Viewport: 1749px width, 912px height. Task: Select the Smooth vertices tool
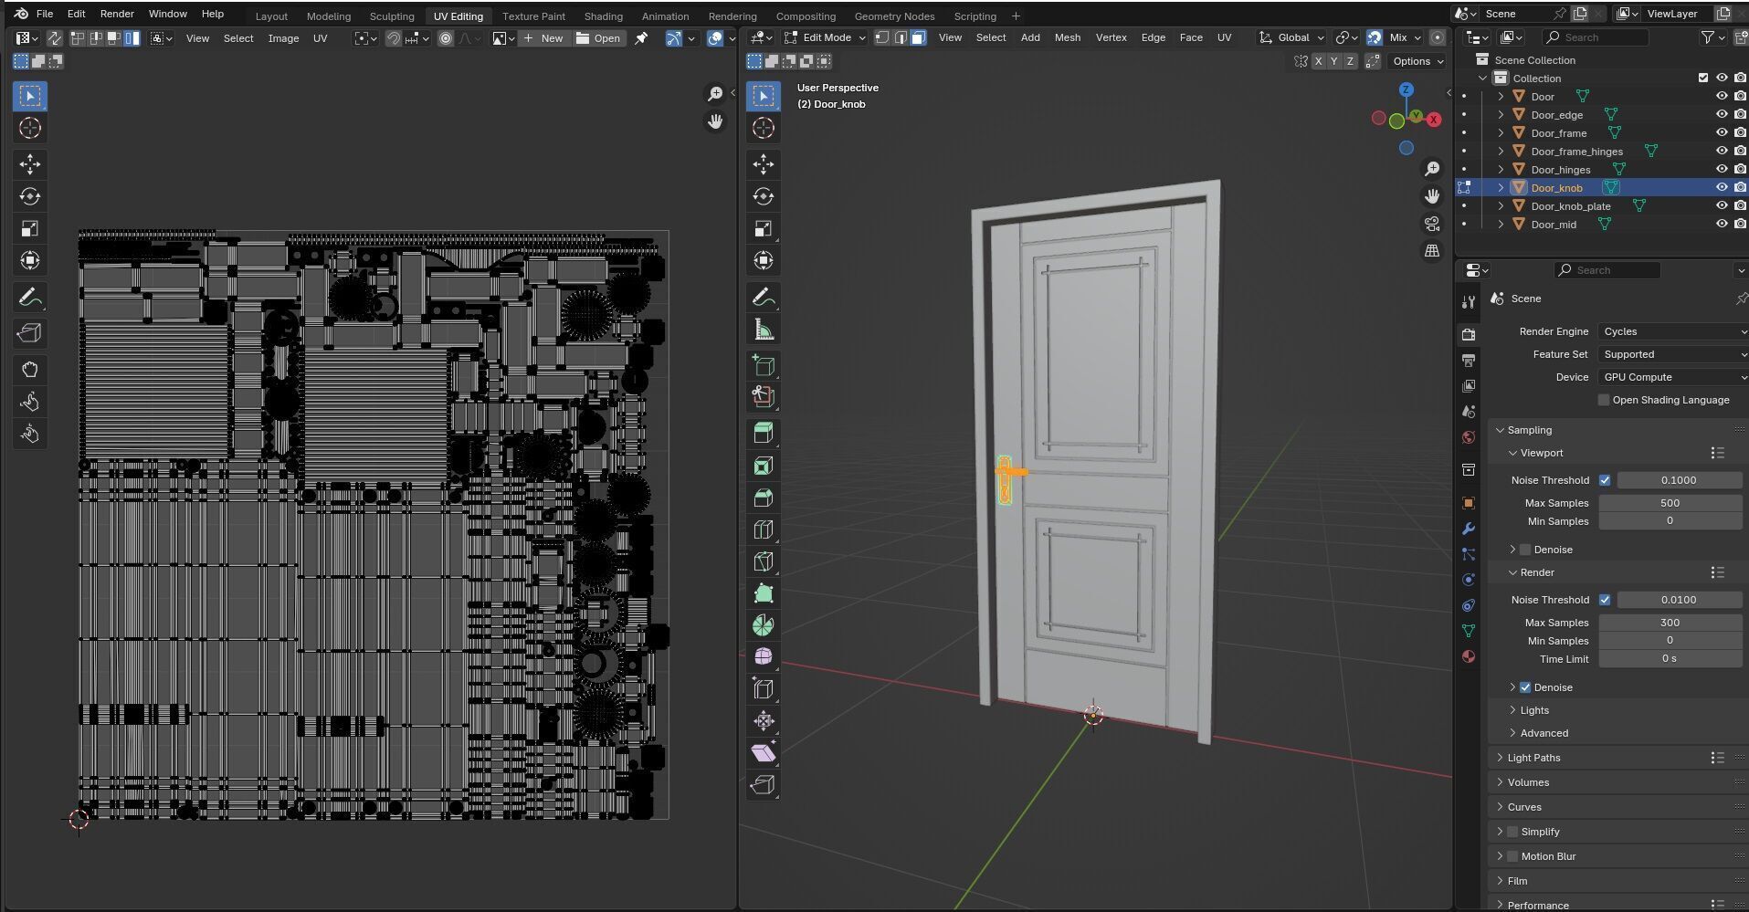pos(764,657)
